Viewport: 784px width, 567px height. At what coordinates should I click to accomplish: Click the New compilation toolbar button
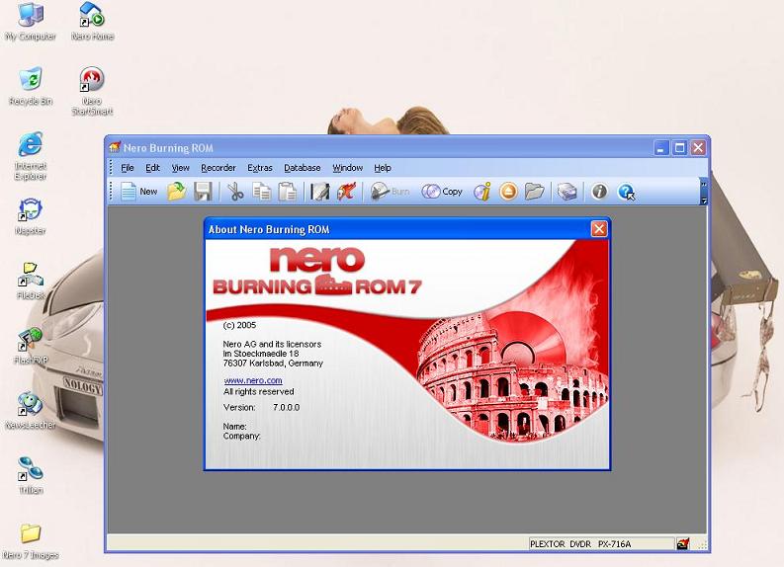[x=138, y=192]
